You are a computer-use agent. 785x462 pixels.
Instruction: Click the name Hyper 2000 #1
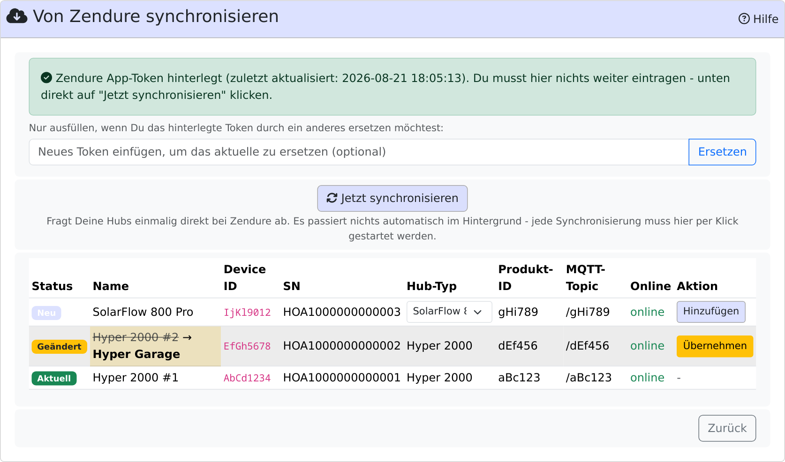coord(136,378)
